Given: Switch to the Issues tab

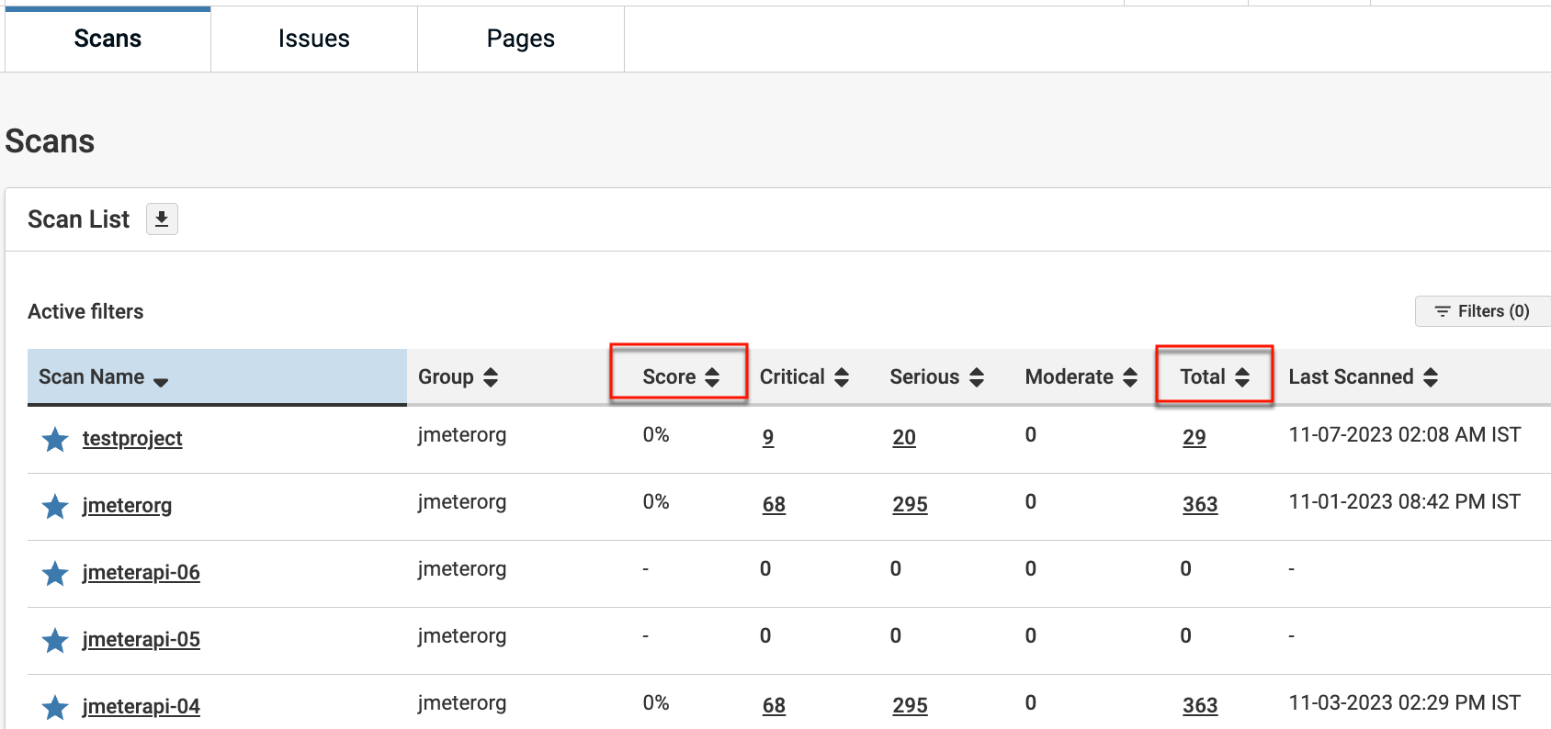Looking at the screenshot, I should 313,39.
